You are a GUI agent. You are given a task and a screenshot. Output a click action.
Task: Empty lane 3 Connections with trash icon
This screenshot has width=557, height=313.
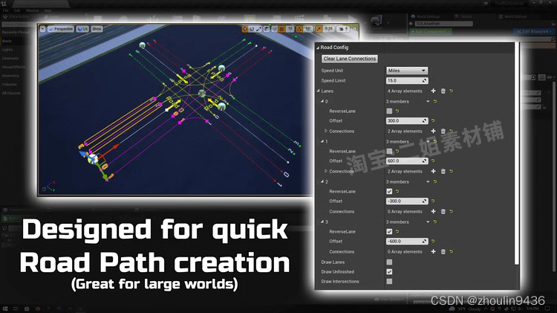coord(443,252)
